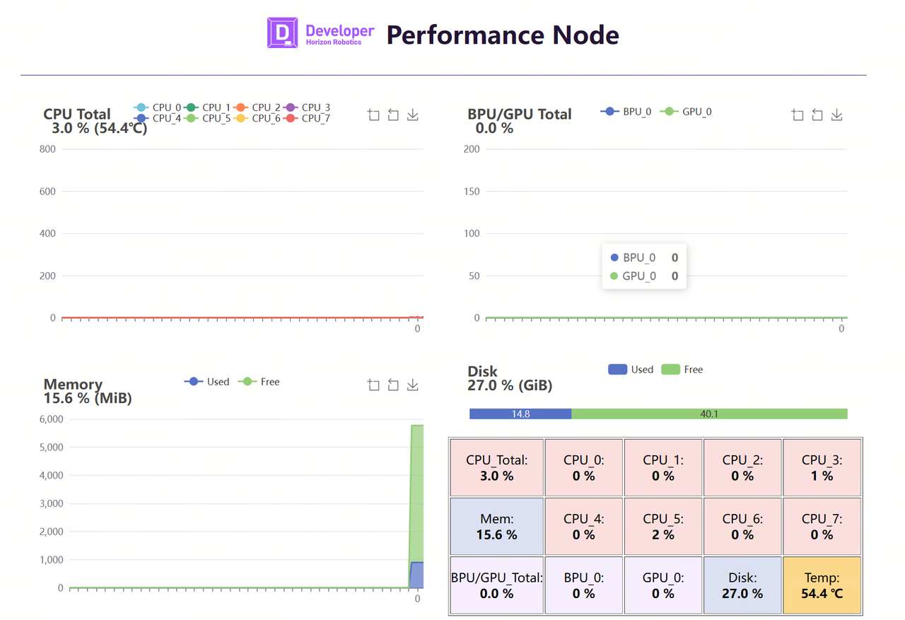Download BPU/GPU Total chart as image

click(x=837, y=115)
